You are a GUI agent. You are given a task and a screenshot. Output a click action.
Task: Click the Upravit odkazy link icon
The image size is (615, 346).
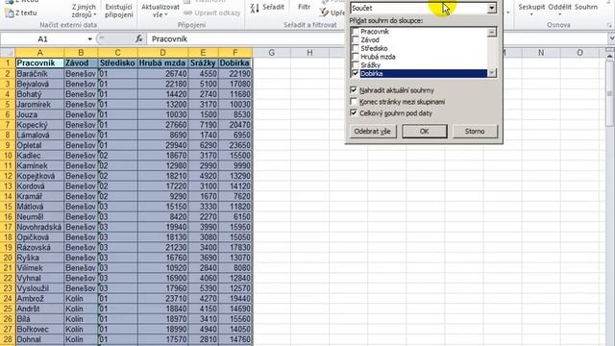click(188, 12)
